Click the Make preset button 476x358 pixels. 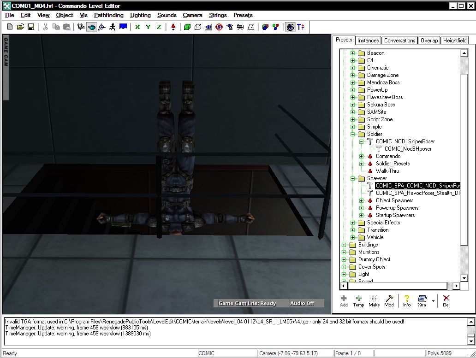click(374, 300)
